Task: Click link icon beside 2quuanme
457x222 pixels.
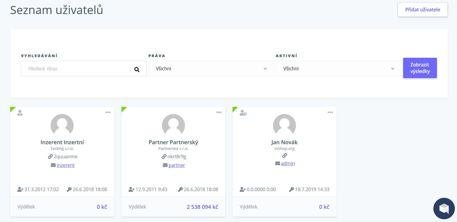Action: pos(50,156)
